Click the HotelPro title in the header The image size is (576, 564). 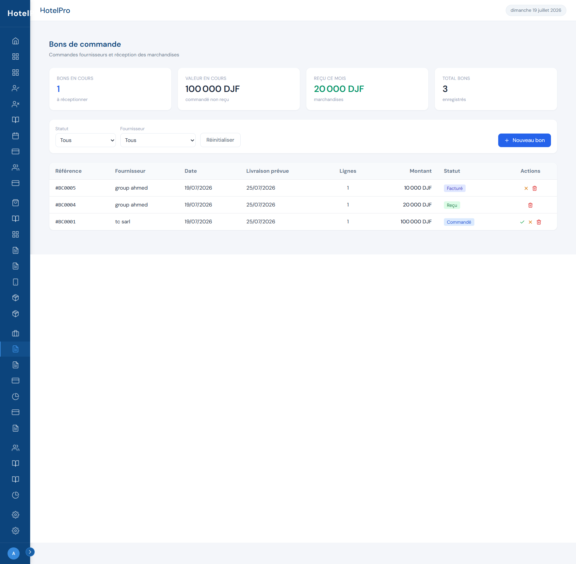[x=55, y=11]
